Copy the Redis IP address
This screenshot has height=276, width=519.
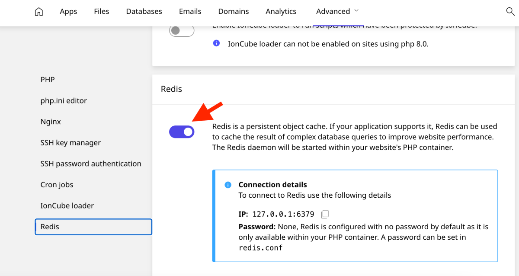point(324,213)
